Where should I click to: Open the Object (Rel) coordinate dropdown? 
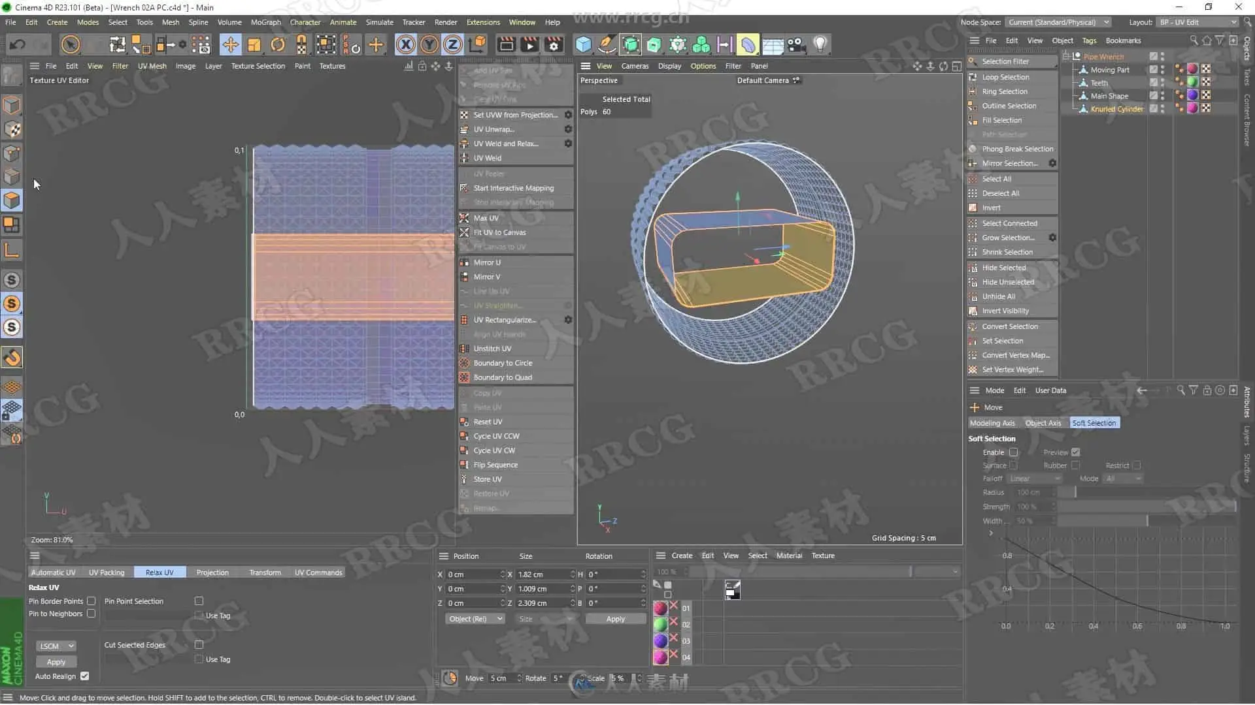(x=475, y=619)
